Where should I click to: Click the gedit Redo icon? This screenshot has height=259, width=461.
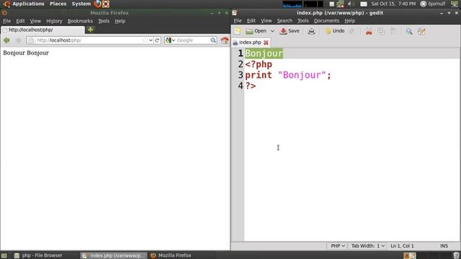[x=352, y=31]
